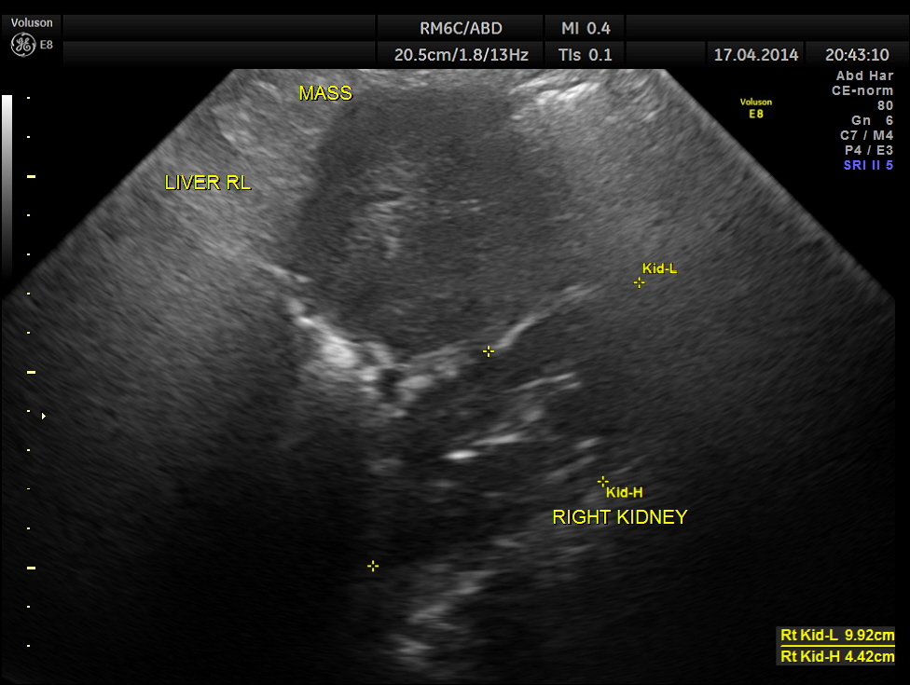The height and width of the screenshot is (685, 910).
Task: Click the focal zone arrow on depth scale
Action: click(43, 416)
